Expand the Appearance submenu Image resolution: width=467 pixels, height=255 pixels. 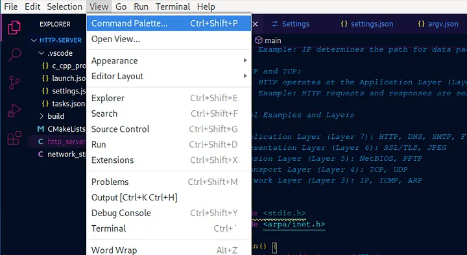click(x=169, y=61)
